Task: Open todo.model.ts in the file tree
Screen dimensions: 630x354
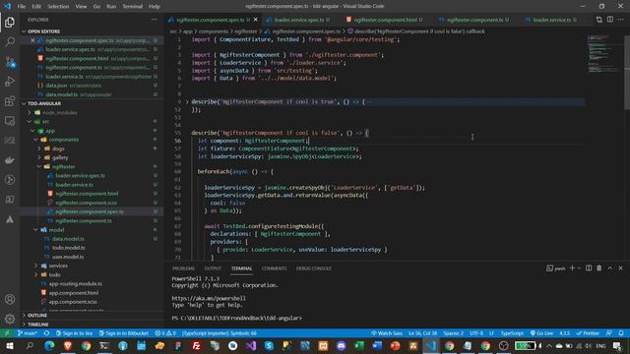Action: (68, 248)
